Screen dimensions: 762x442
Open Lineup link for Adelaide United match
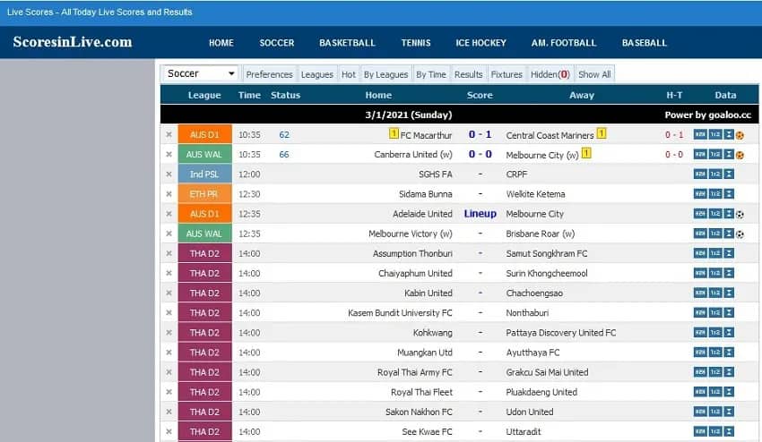pyautogui.click(x=481, y=214)
